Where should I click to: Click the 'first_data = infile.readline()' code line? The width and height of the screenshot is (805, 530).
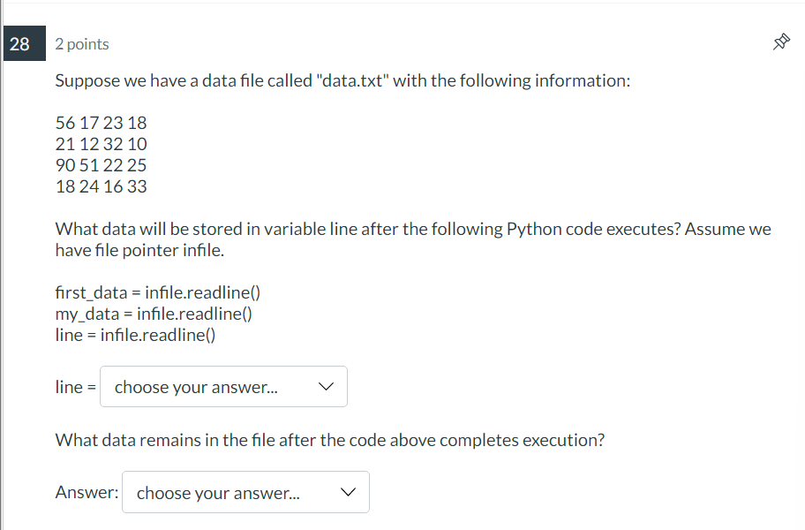pyautogui.click(x=158, y=292)
